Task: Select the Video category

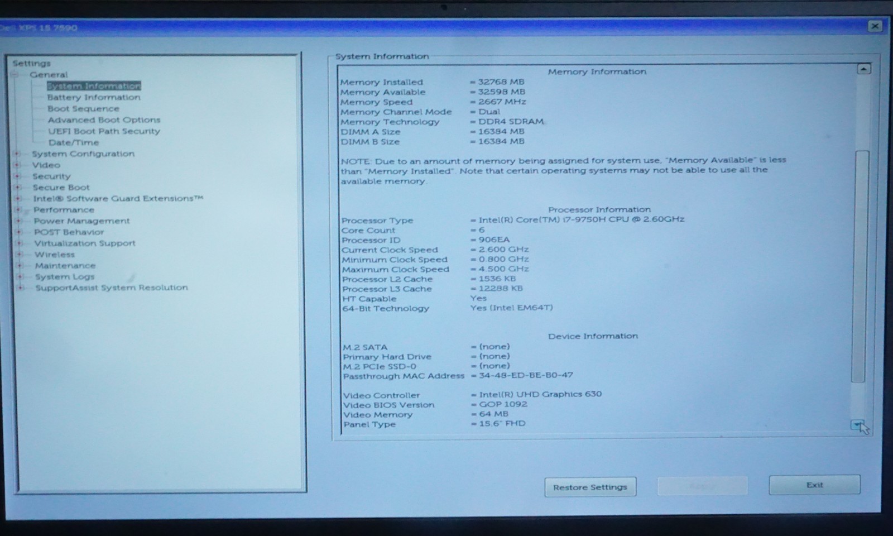Action: coord(46,165)
